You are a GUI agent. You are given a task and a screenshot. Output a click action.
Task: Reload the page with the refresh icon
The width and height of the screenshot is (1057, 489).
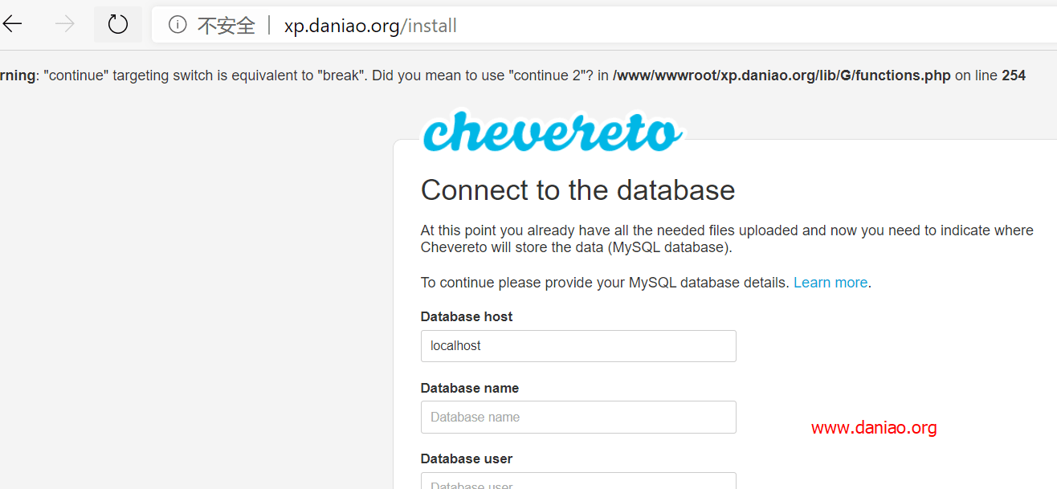[118, 25]
